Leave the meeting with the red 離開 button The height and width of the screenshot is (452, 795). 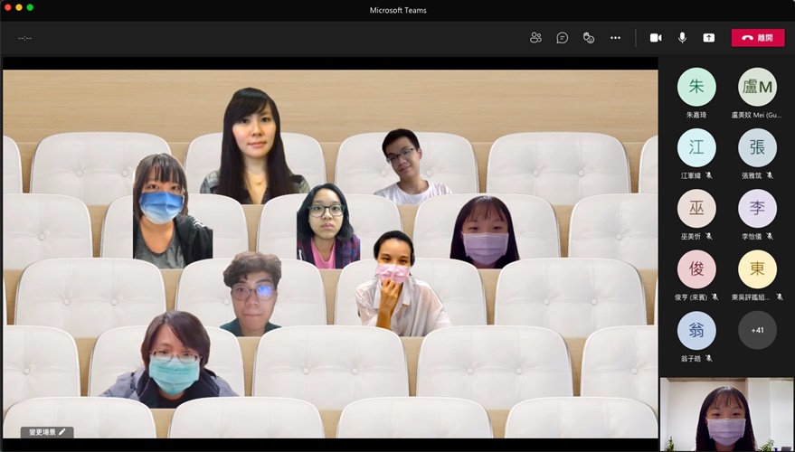(757, 38)
